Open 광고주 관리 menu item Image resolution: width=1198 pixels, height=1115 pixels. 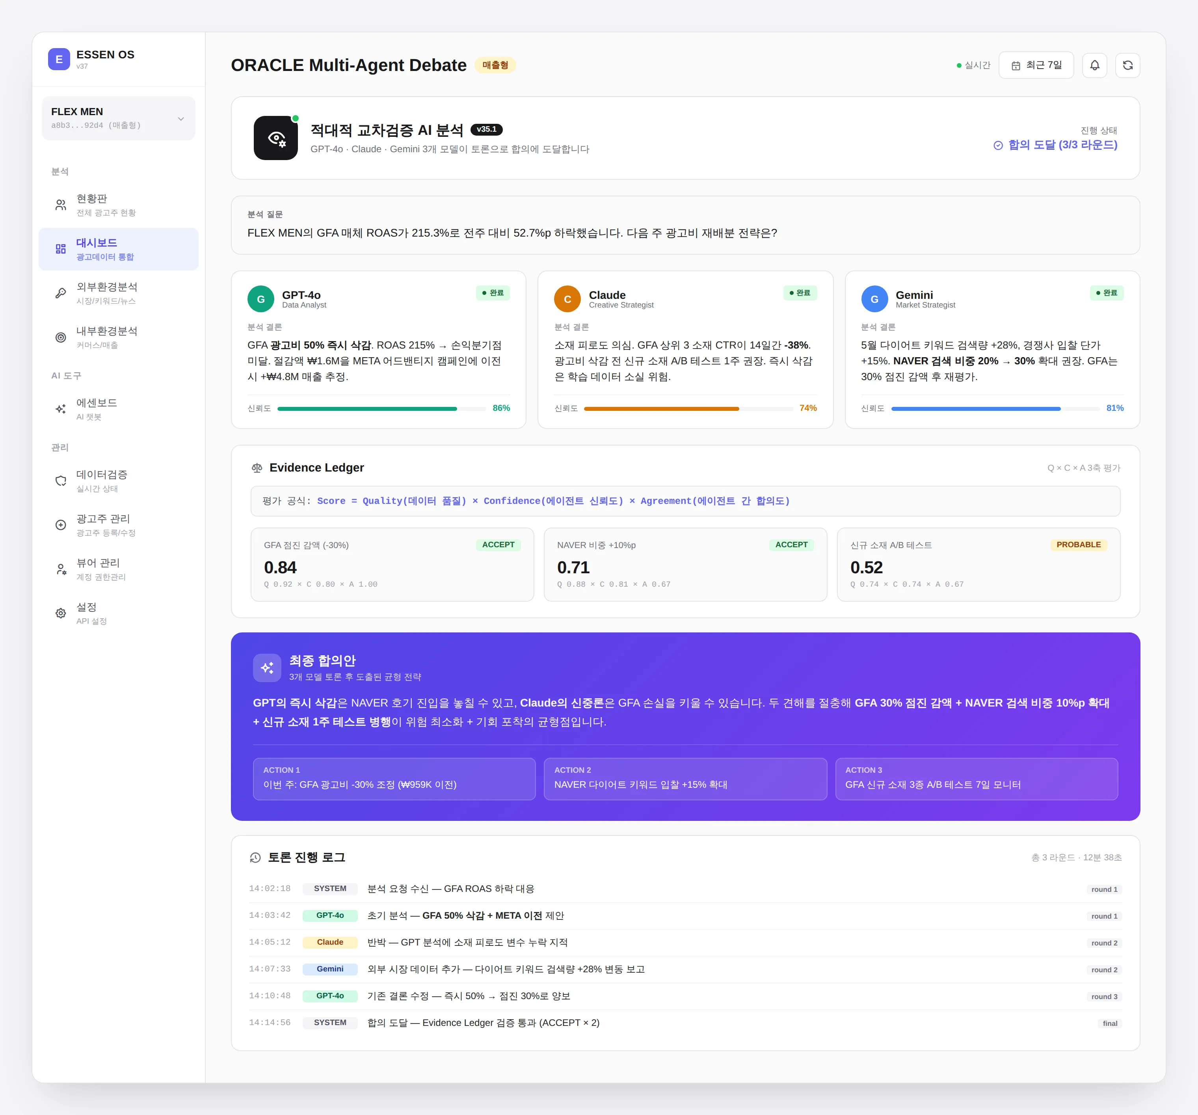[118, 525]
